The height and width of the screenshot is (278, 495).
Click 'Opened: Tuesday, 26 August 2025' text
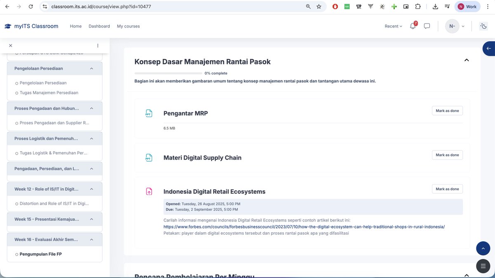click(203, 204)
